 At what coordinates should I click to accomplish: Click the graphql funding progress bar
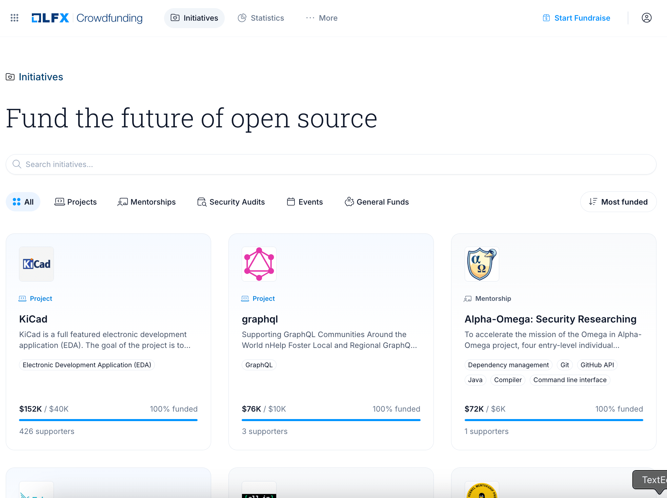(x=331, y=420)
